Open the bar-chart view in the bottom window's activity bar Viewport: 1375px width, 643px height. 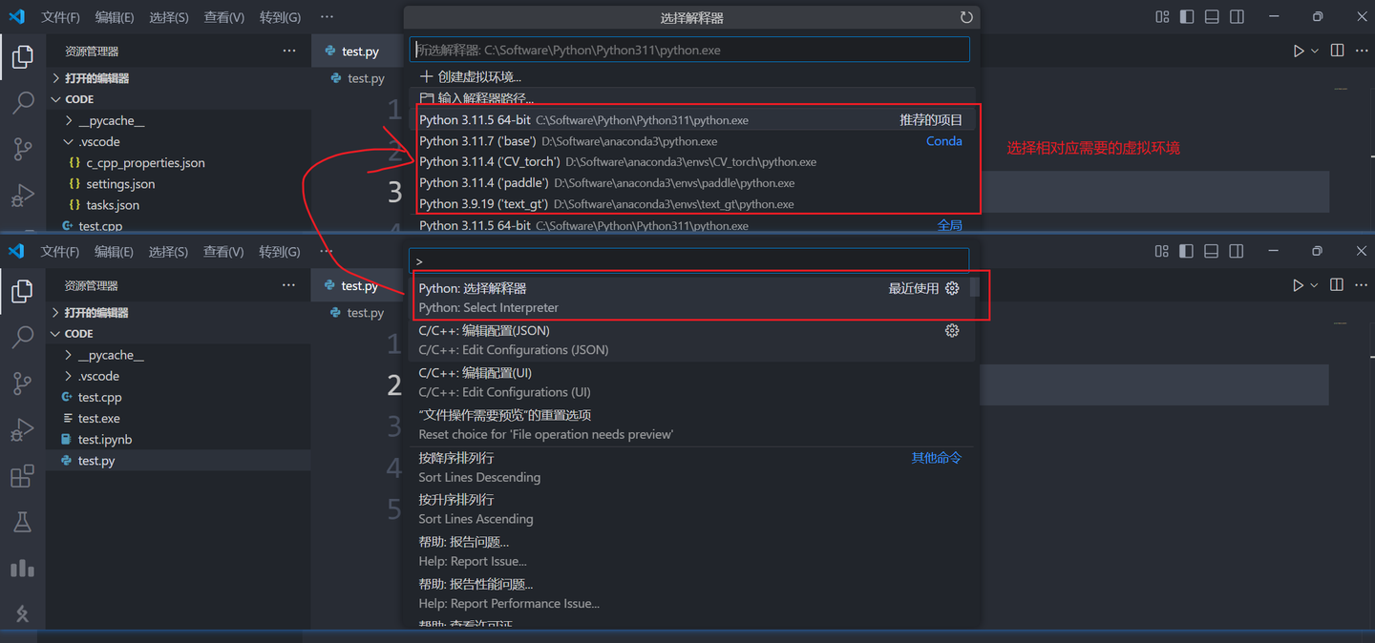click(23, 568)
